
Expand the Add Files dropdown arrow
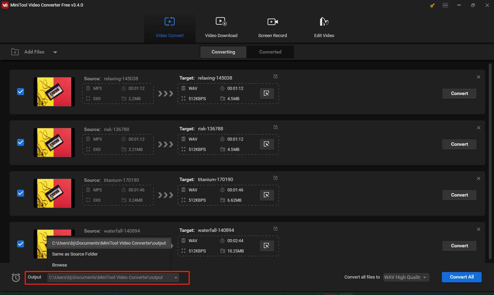(55, 52)
